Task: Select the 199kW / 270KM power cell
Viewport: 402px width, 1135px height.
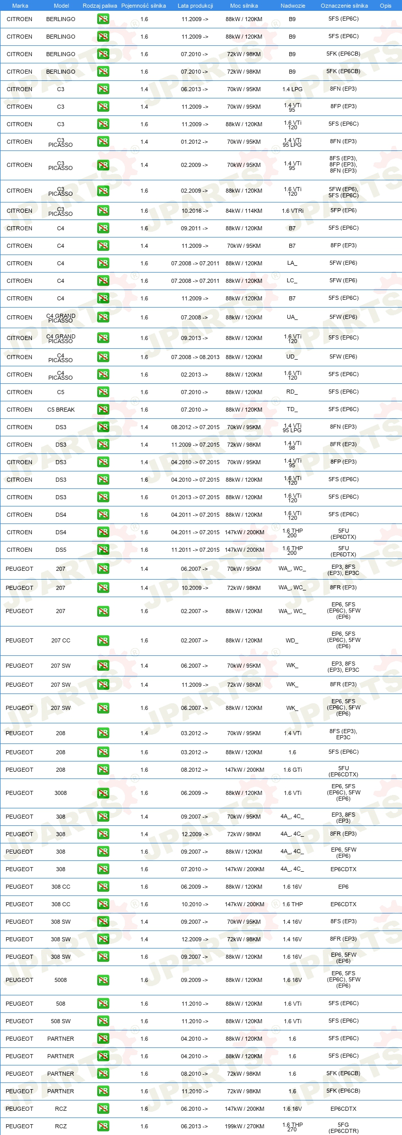Action: point(244,1126)
